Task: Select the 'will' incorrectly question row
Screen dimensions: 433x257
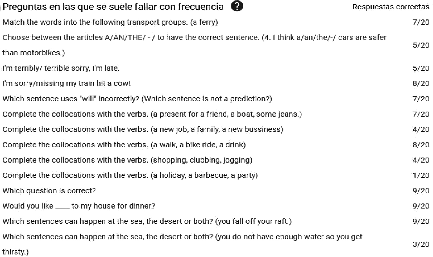Action: (x=137, y=99)
